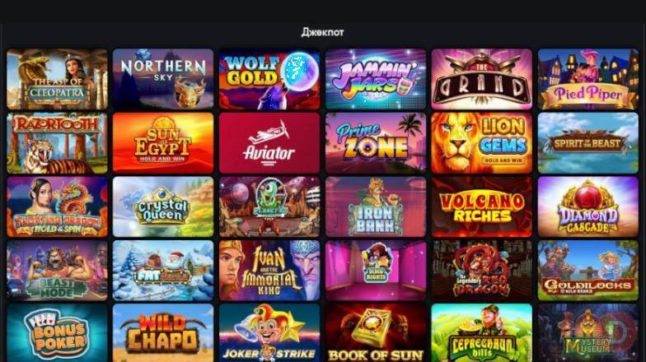Screen dimensions: 646x362
Task: Select Sun of Egypt Hold and Win
Action: pyautogui.click(x=163, y=143)
